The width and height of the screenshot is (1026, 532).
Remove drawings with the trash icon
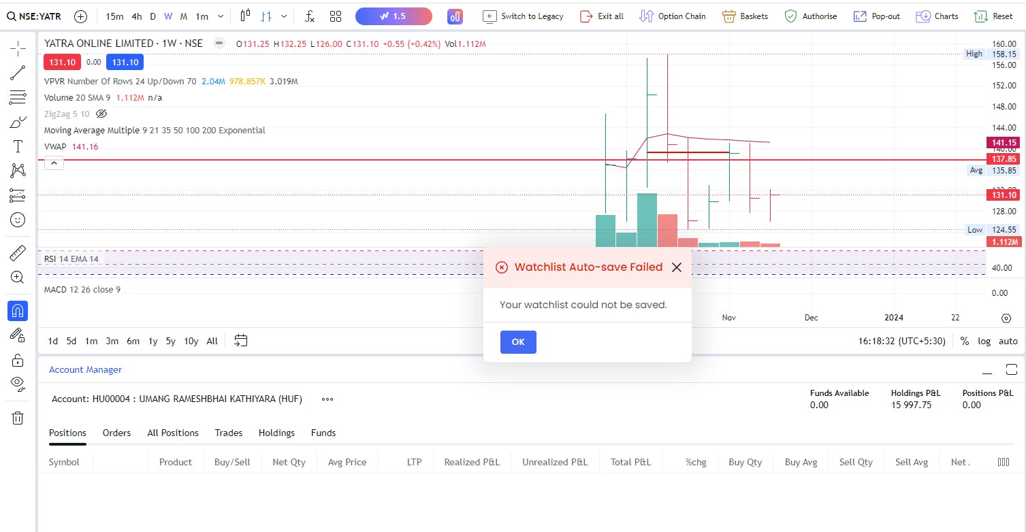(x=18, y=418)
